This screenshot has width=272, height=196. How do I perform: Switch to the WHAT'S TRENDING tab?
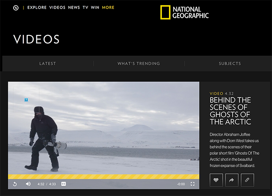(139, 63)
